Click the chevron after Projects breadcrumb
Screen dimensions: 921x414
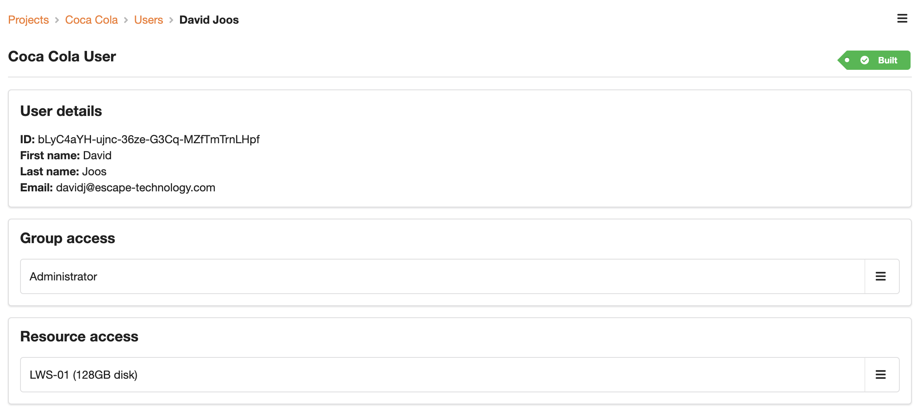(x=57, y=20)
